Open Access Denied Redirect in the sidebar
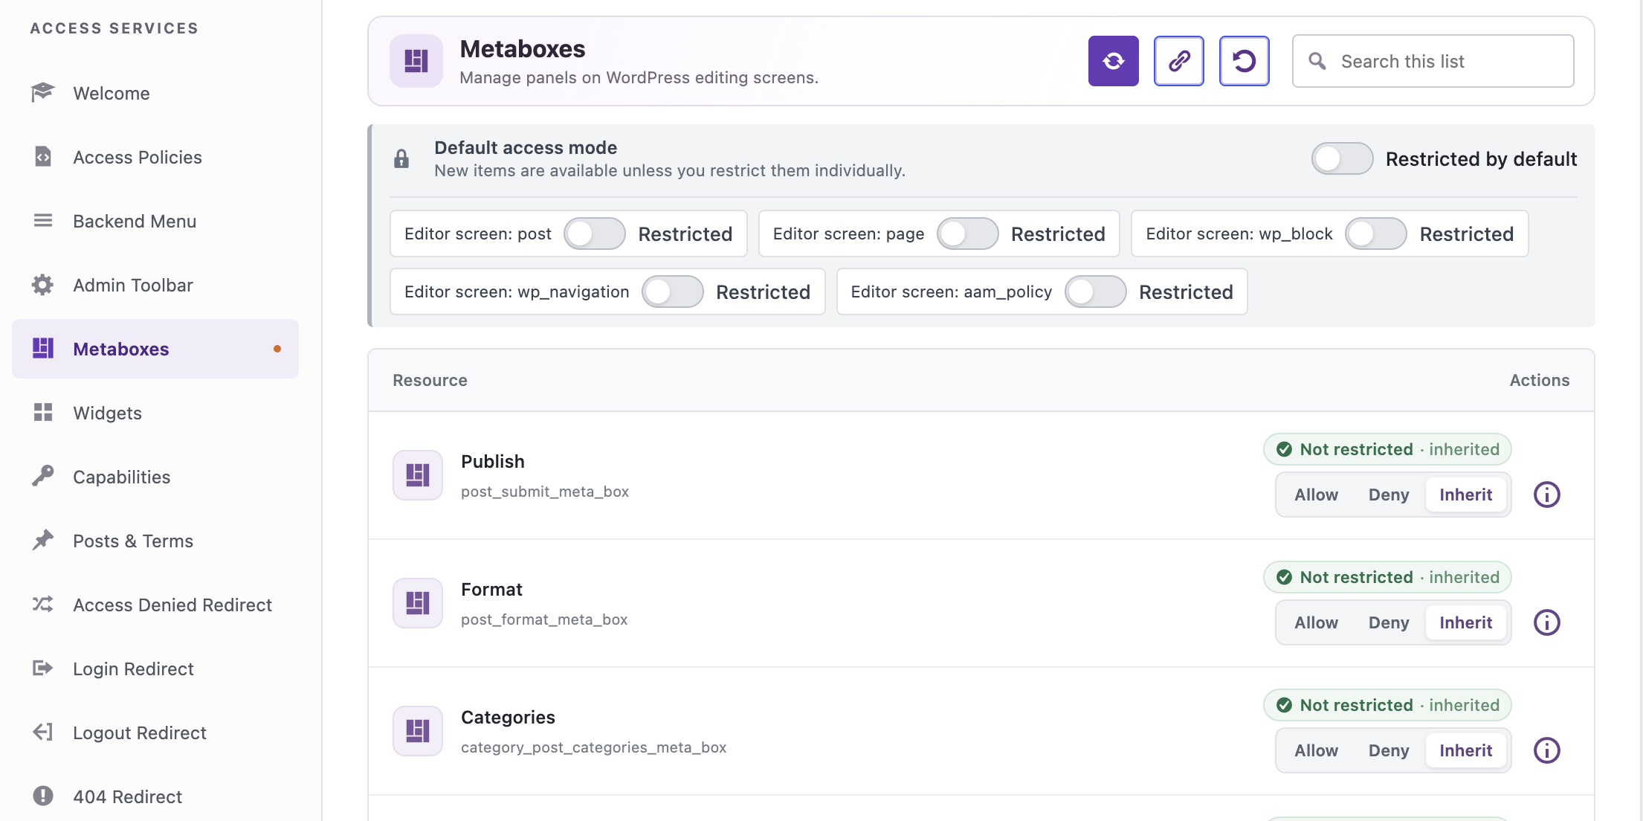This screenshot has height=821, width=1643. click(155, 605)
